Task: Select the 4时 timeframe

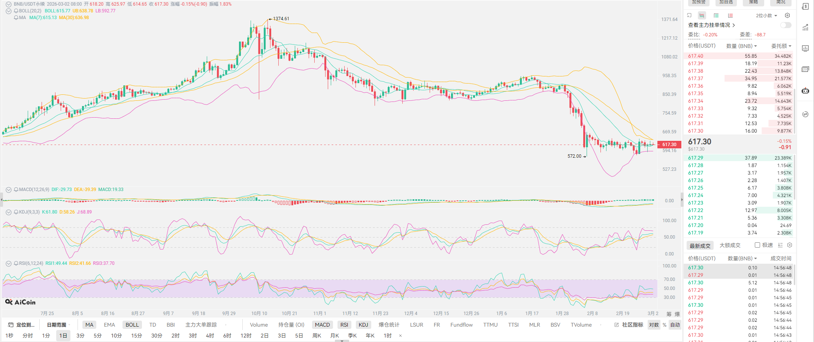Action: click(210, 336)
